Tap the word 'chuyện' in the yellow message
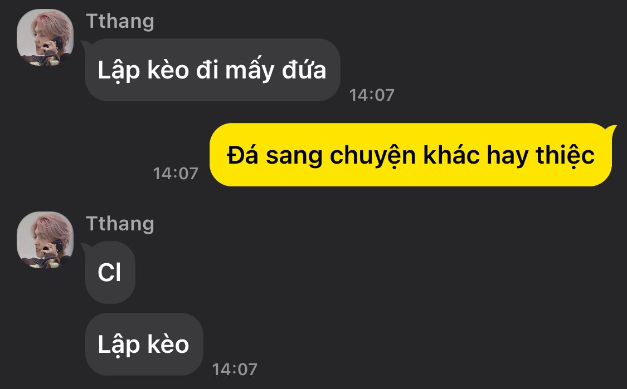Screen dimensions: 627x389 click(373, 156)
